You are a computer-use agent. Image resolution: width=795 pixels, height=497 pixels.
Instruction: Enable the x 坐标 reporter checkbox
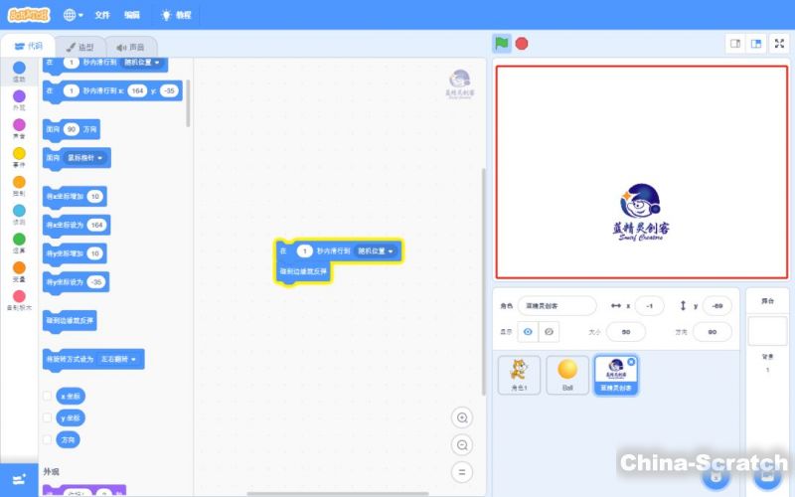pyautogui.click(x=48, y=396)
